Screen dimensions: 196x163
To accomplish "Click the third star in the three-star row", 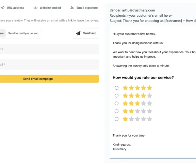I will click(x=138, y=103).
